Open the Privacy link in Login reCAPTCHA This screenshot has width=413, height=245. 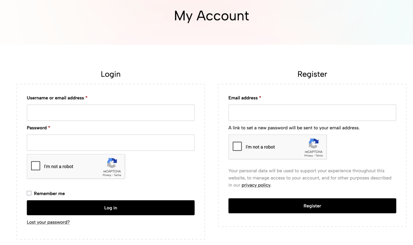[x=107, y=175]
